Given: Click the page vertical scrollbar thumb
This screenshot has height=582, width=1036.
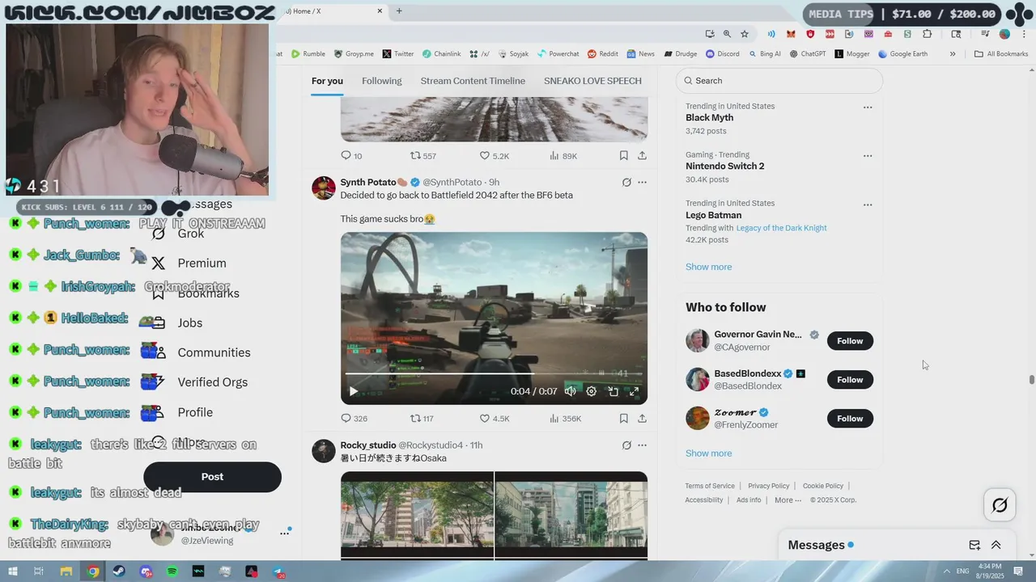Looking at the screenshot, I should 1031,380.
